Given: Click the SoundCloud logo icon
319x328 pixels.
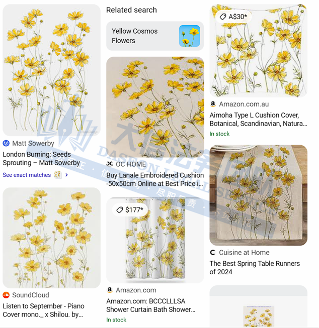Looking at the screenshot, I should (x=6, y=295).
